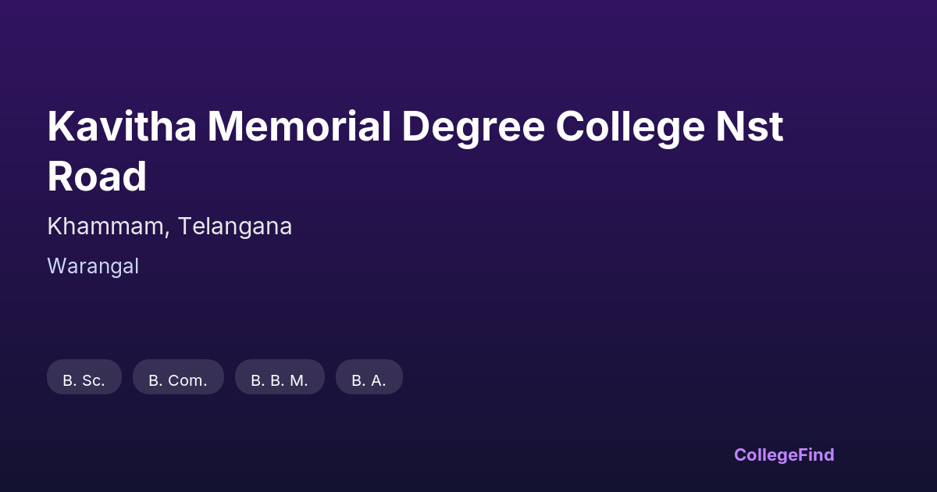Click the B. Sc. course tag
The image size is (937, 492).
click(x=84, y=377)
